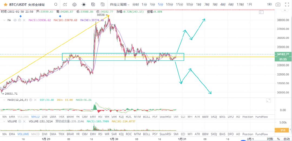The width and height of the screenshot is (292, 141).
Task: Switch to the 1时 interval
Action: [198, 5]
